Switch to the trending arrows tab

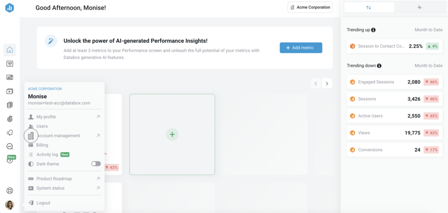(369, 8)
